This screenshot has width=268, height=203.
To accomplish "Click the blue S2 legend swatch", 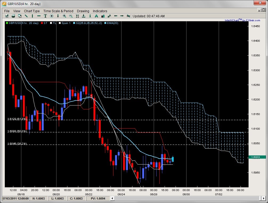I will [74, 23].
